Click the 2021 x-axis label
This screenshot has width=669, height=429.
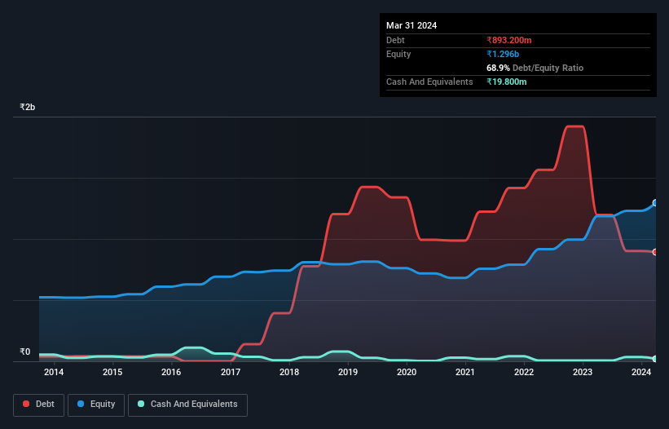pos(465,372)
